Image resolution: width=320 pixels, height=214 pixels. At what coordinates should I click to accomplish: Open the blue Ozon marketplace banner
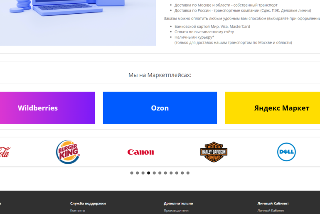pos(160,108)
